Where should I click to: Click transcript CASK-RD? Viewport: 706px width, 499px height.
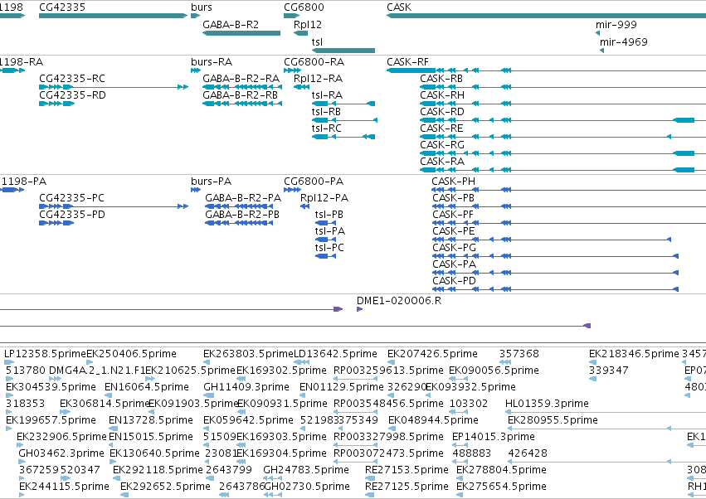tap(442, 112)
